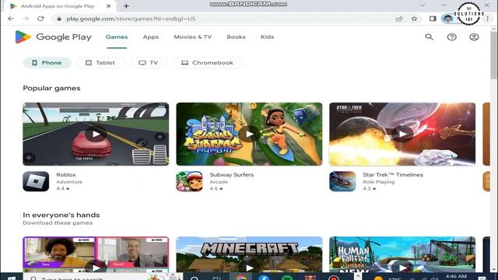Select the Tablet device filter
498x280 pixels.
click(x=100, y=63)
